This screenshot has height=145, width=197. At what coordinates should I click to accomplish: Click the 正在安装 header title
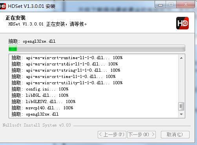click(x=16, y=18)
